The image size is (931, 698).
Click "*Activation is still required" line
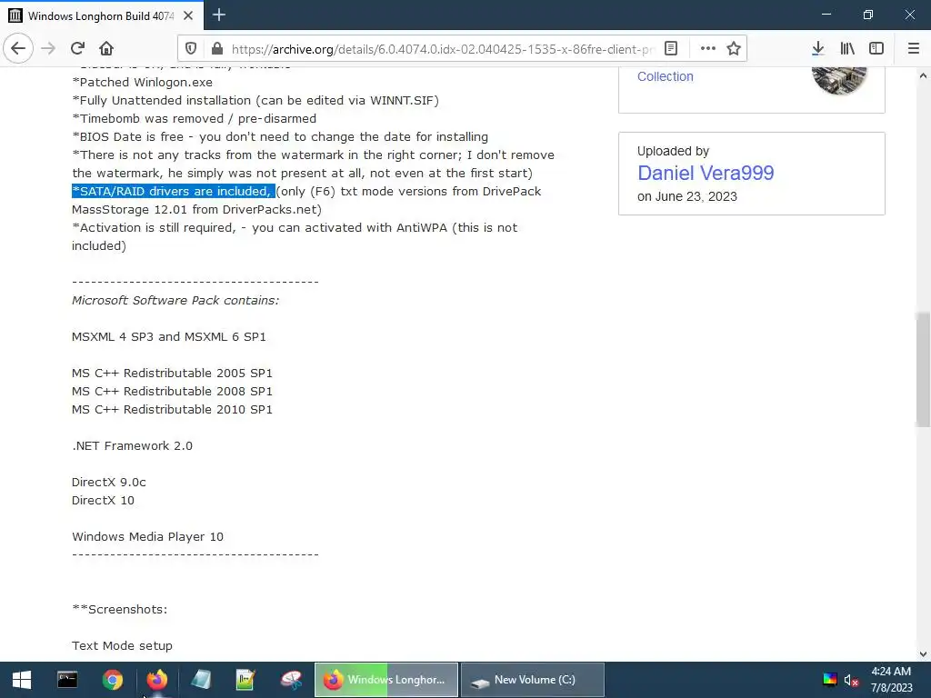(295, 236)
